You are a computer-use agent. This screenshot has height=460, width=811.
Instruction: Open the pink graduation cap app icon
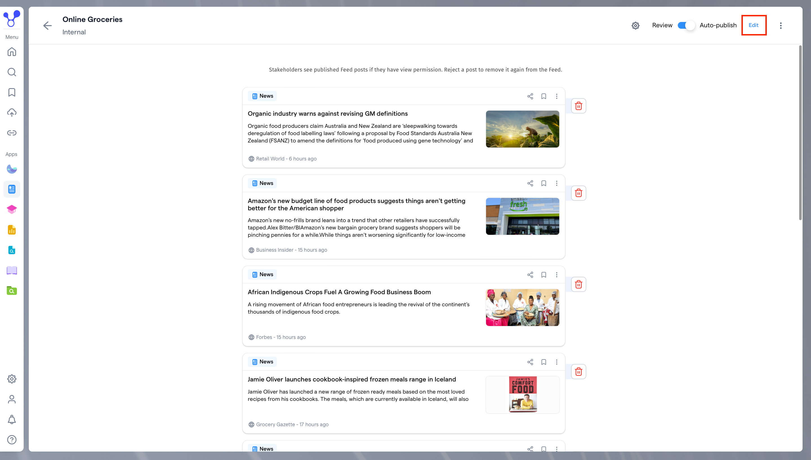tap(12, 209)
